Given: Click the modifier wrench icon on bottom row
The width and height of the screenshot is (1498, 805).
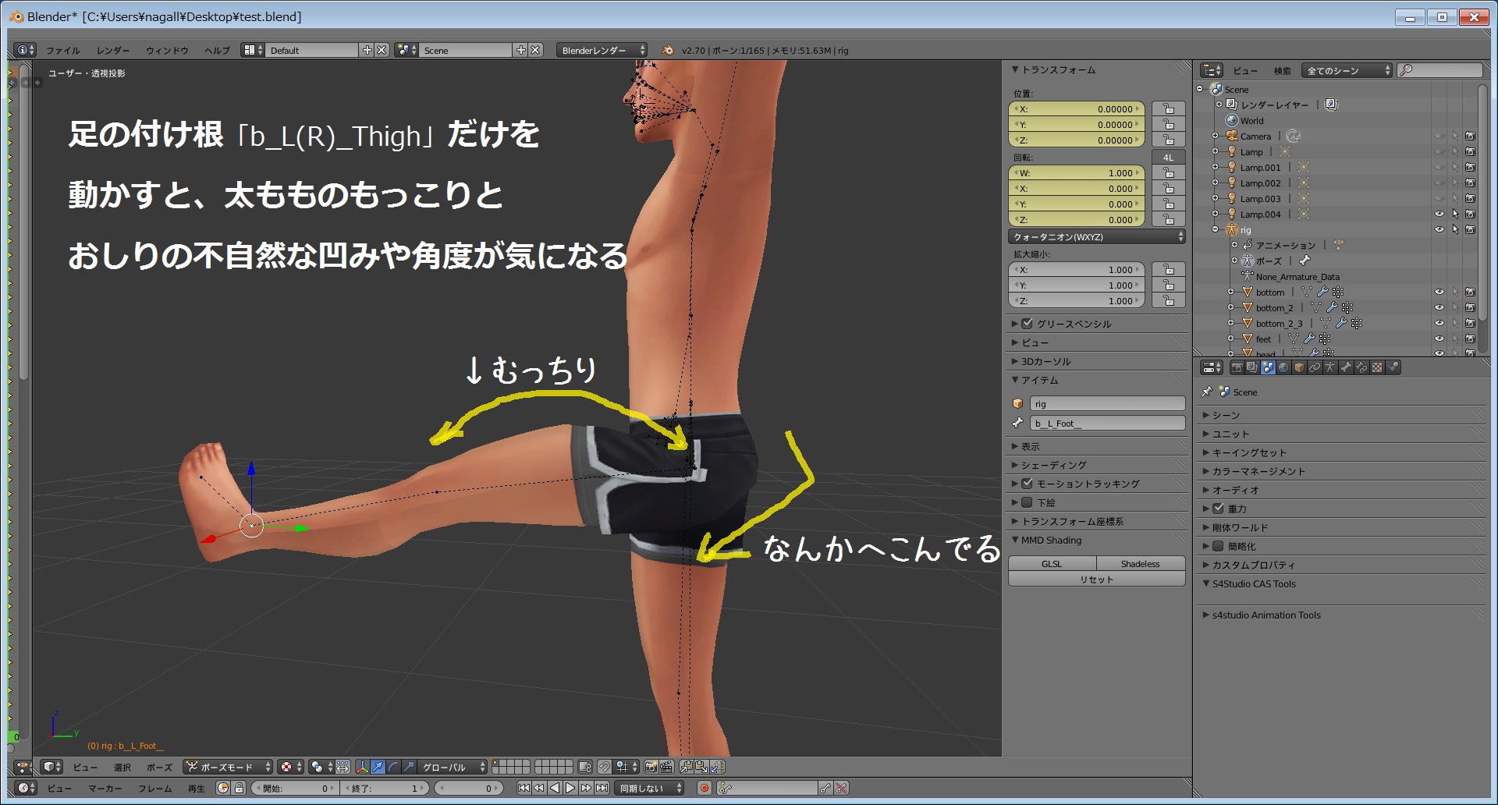Looking at the screenshot, I should (x=1322, y=292).
